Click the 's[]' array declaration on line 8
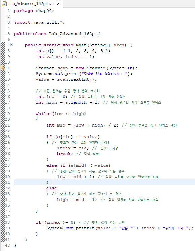Screen dimensions: 195x251 point(50,51)
